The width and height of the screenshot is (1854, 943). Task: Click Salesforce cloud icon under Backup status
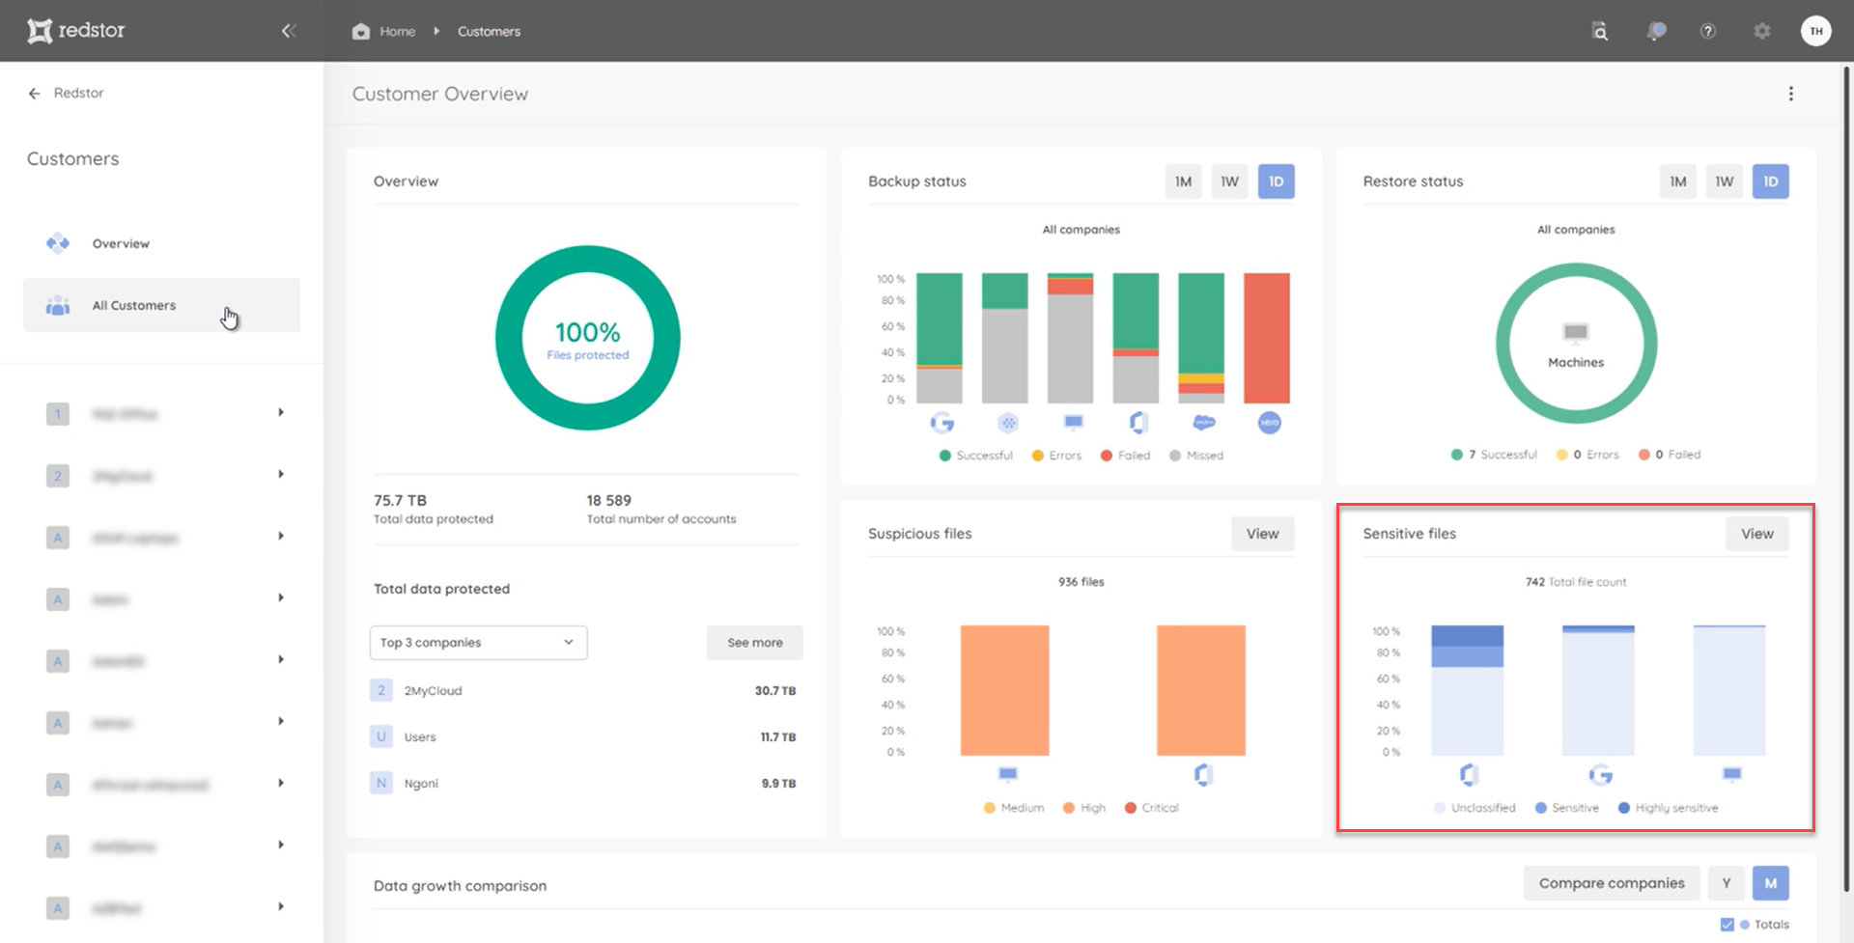(1204, 423)
